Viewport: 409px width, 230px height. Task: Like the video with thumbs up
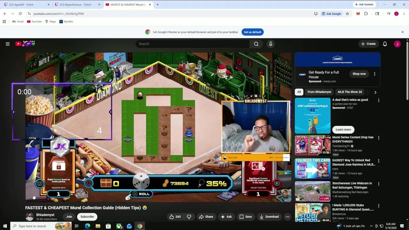click(x=175, y=217)
